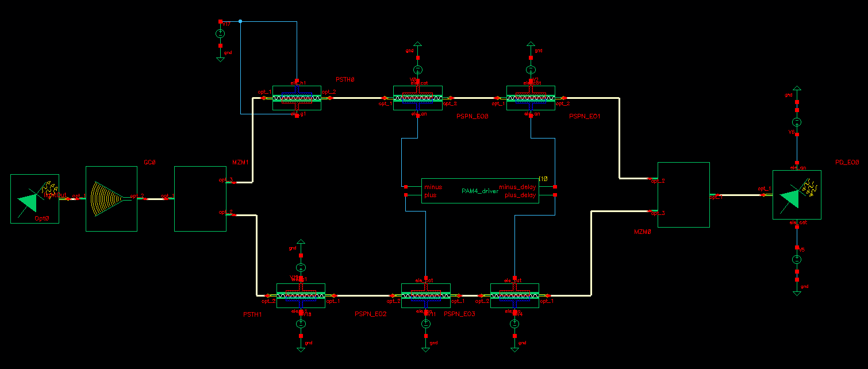This screenshot has width=868, height=369.
Task: Click the PSTH1 instance label
Action: pyautogui.click(x=252, y=314)
